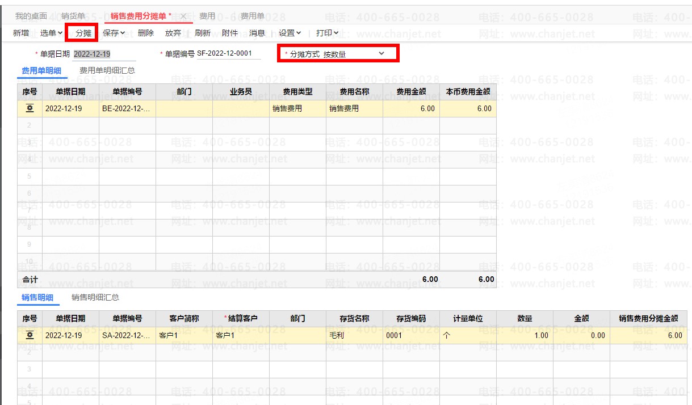
Task: Expand the 分摊方式 dropdown
Action: coord(381,54)
